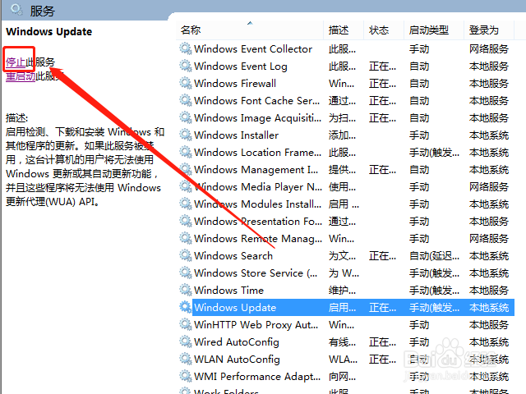Select the WinHTTP Web Proxy Aut... row name
Screen dimensions: 526x394
click(256, 325)
